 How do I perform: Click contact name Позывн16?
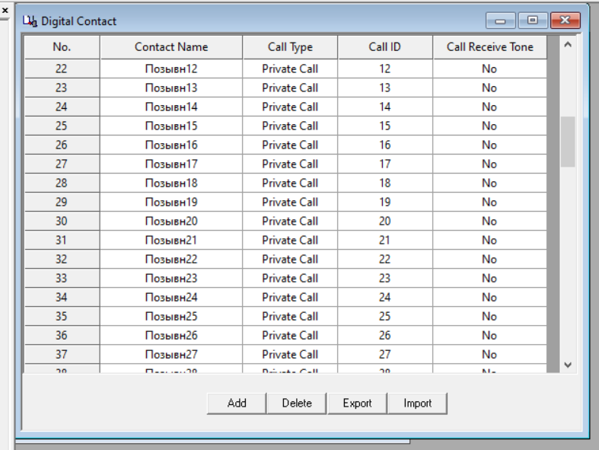pyautogui.click(x=171, y=145)
